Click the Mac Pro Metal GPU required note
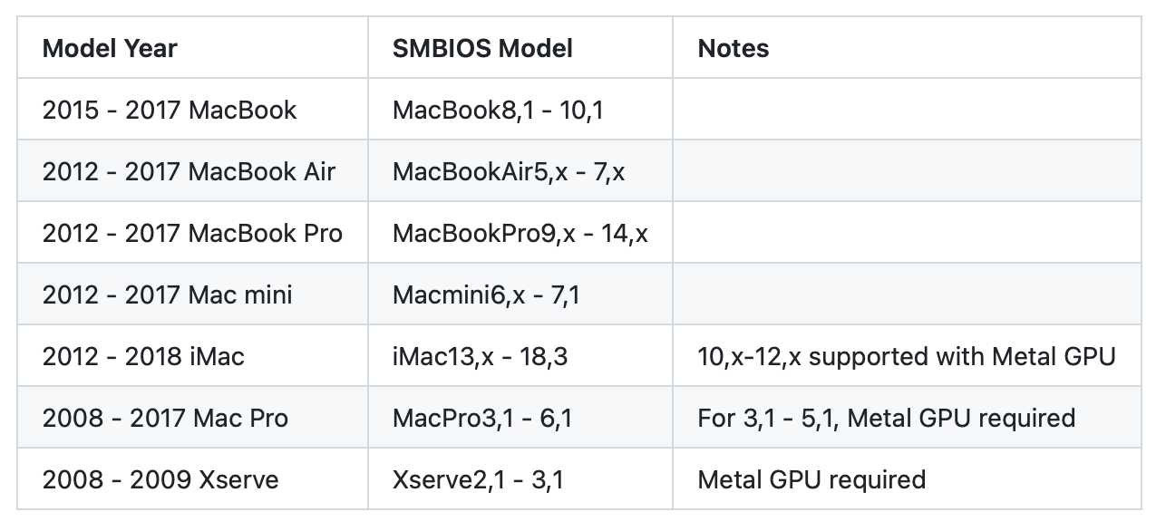1166x531 pixels. [886, 418]
